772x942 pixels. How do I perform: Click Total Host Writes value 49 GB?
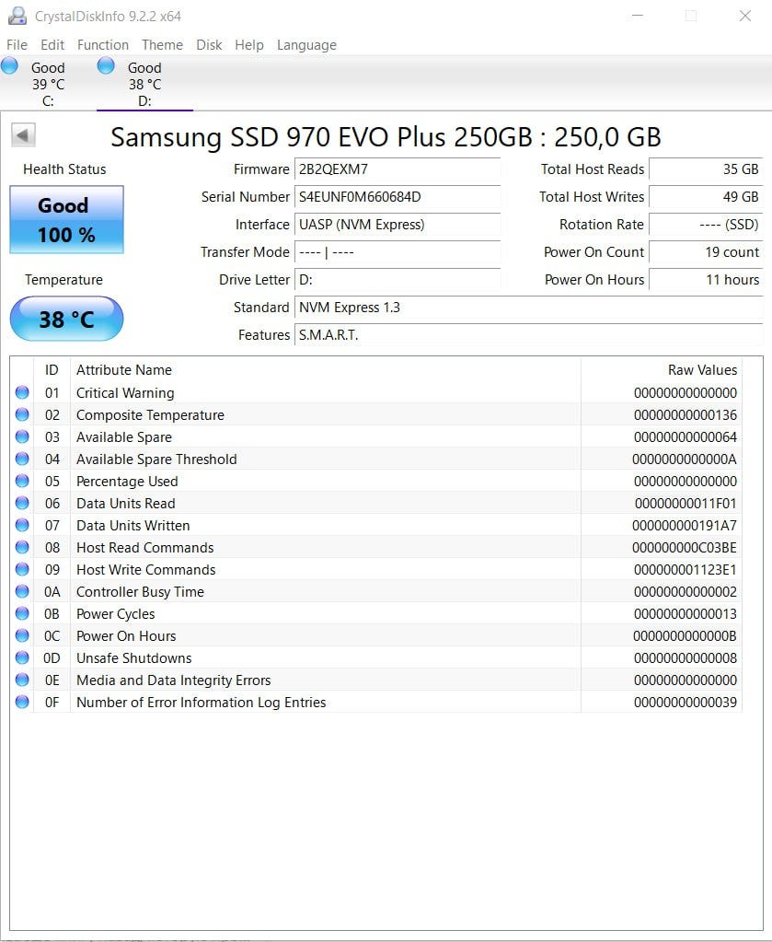coord(706,197)
